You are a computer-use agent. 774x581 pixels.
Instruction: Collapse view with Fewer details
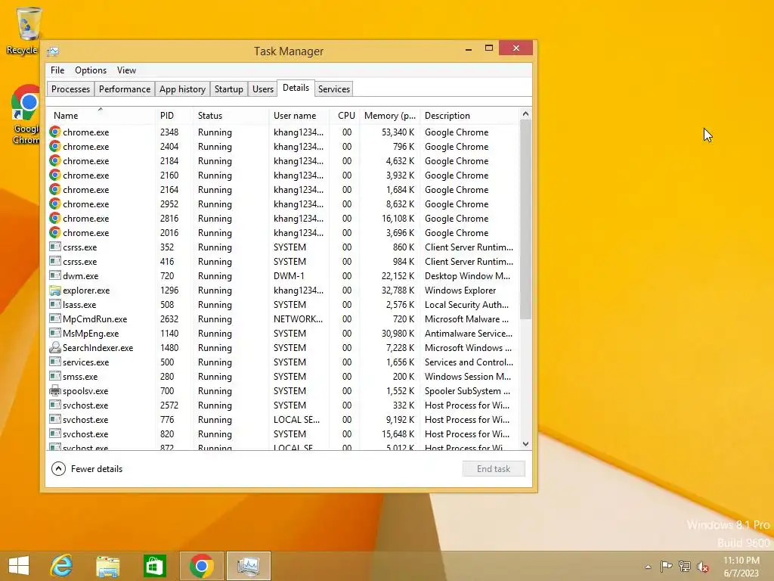pyautogui.click(x=87, y=469)
